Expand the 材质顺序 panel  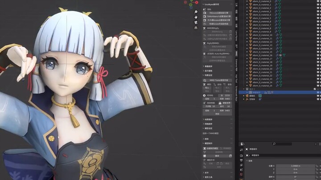[203, 120]
